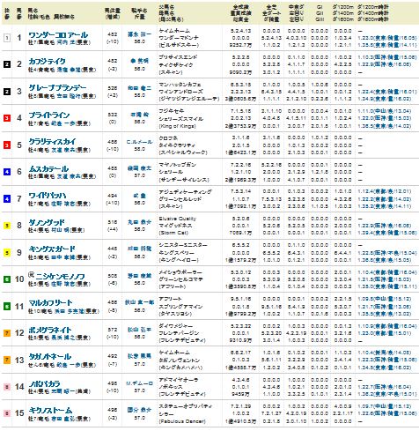Viewport: 419px width, 431px height.
Task: Click jockey link in マルカフリート row
Action: (139, 302)
